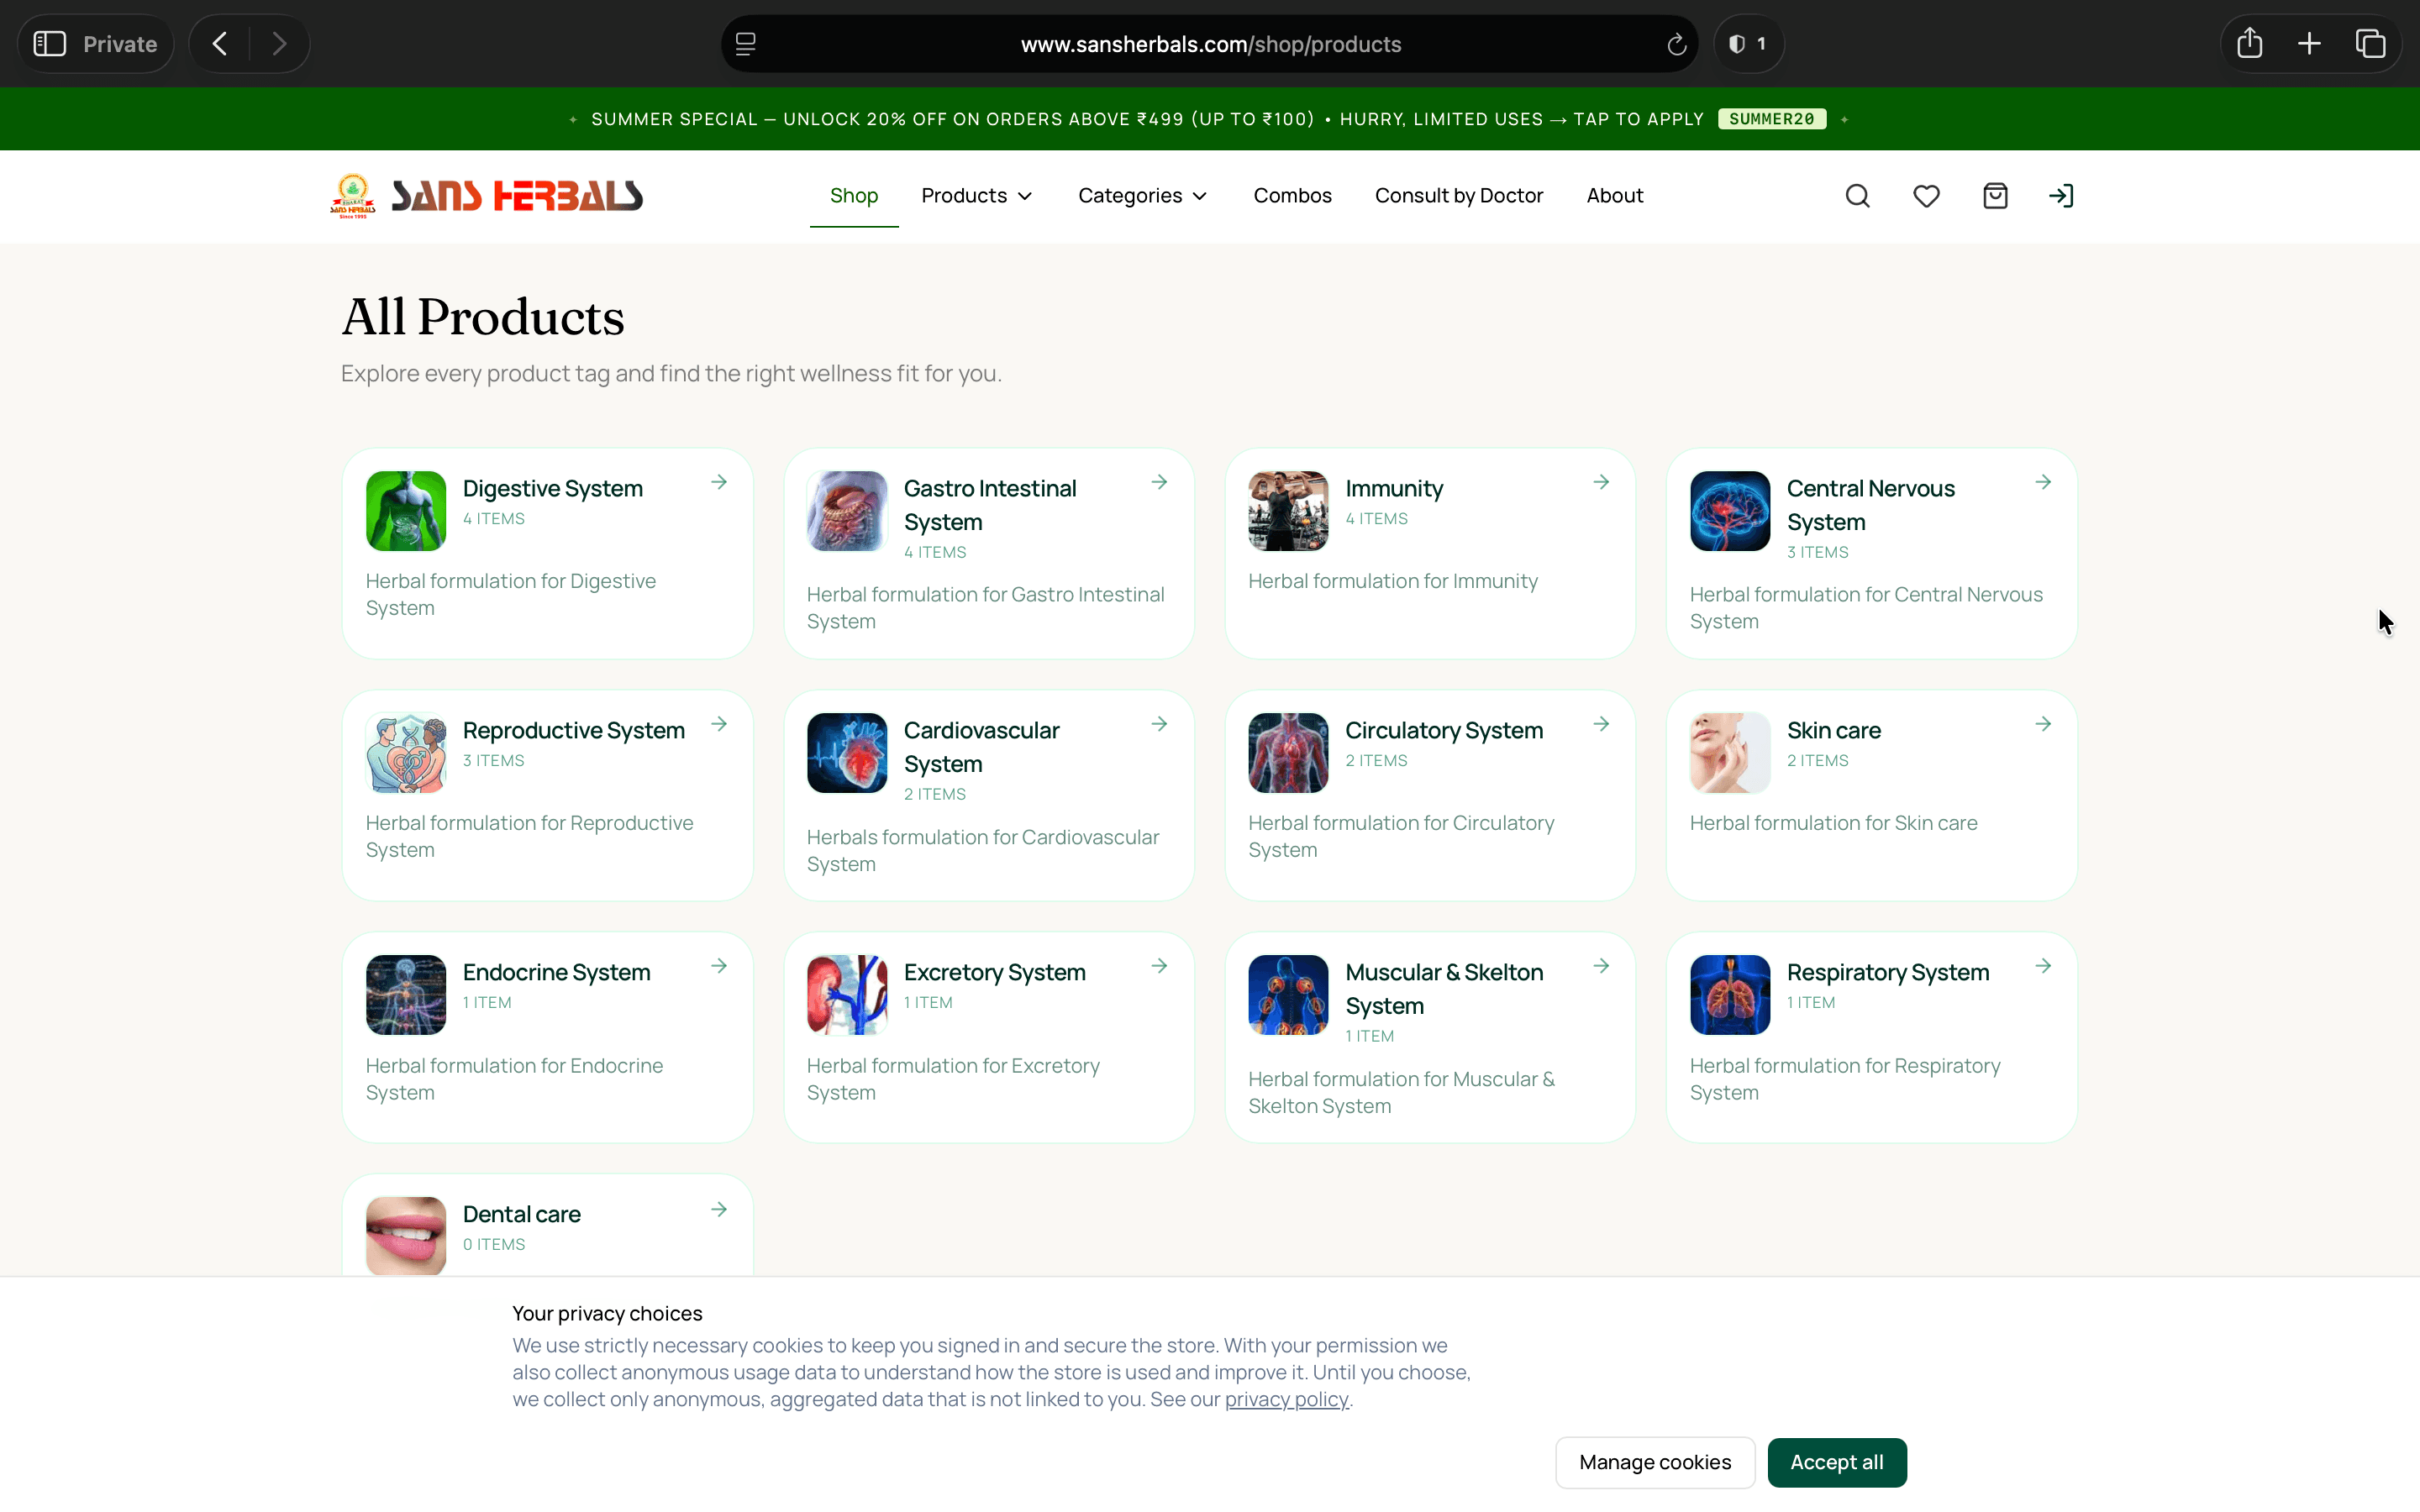Accept all cookies
The image size is (2420, 1512).
click(x=1837, y=1462)
